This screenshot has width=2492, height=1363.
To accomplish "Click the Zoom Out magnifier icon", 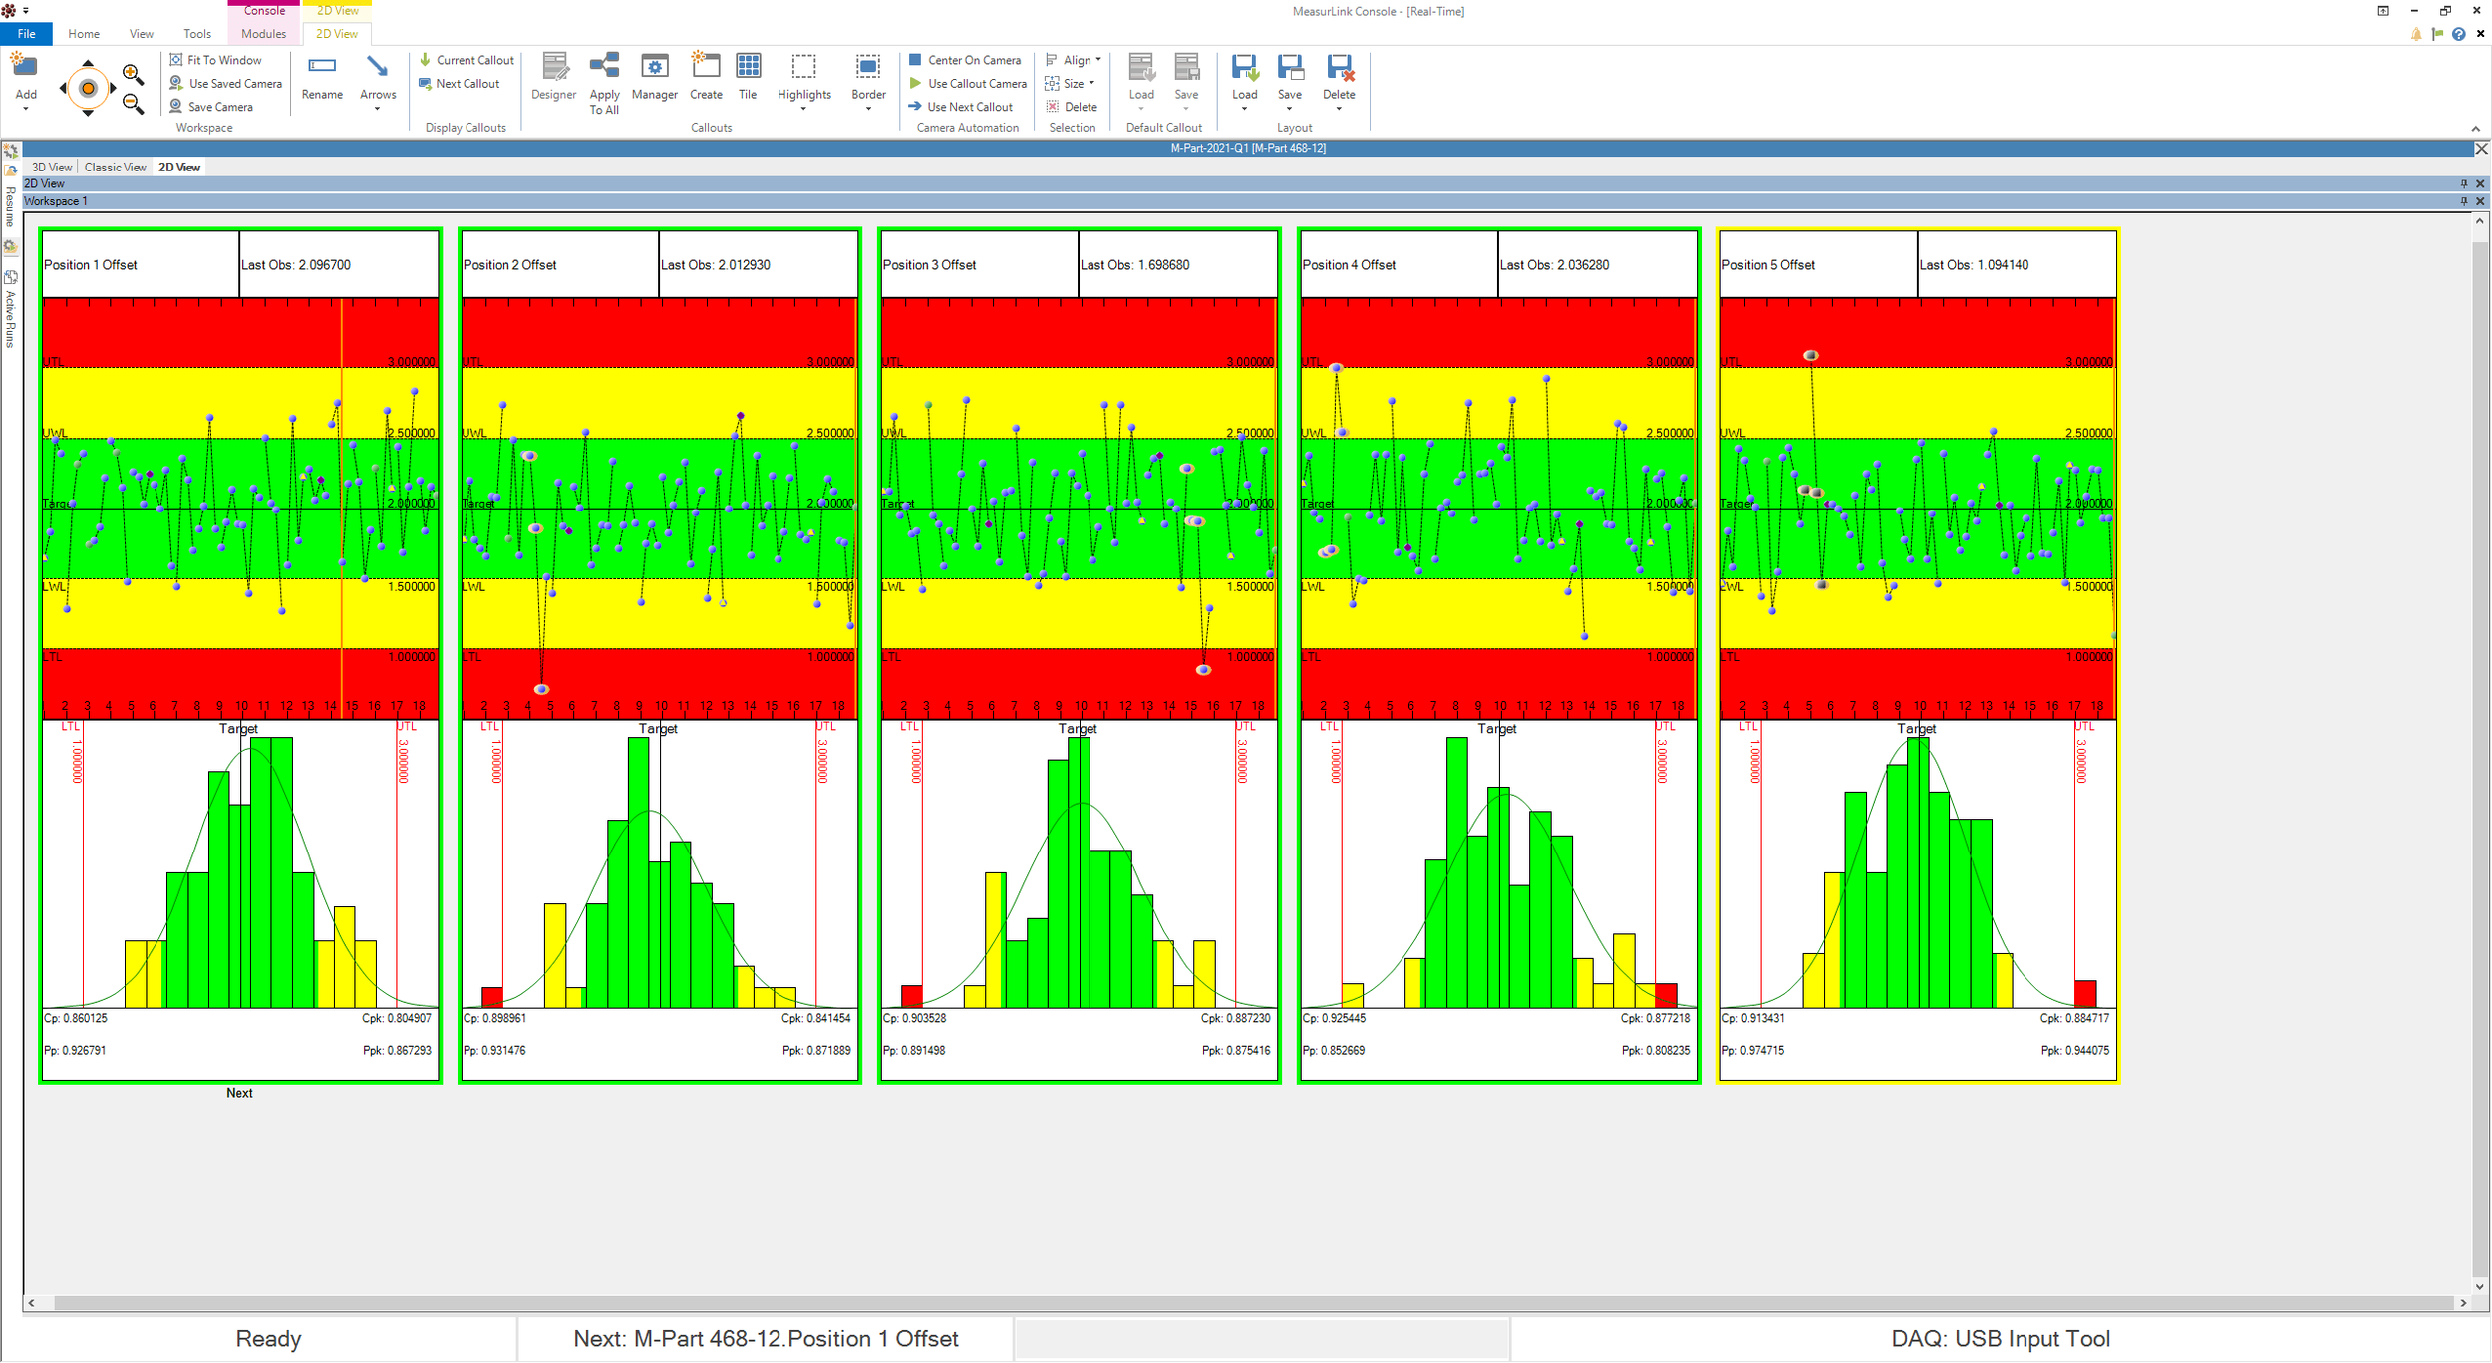I will [132, 103].
